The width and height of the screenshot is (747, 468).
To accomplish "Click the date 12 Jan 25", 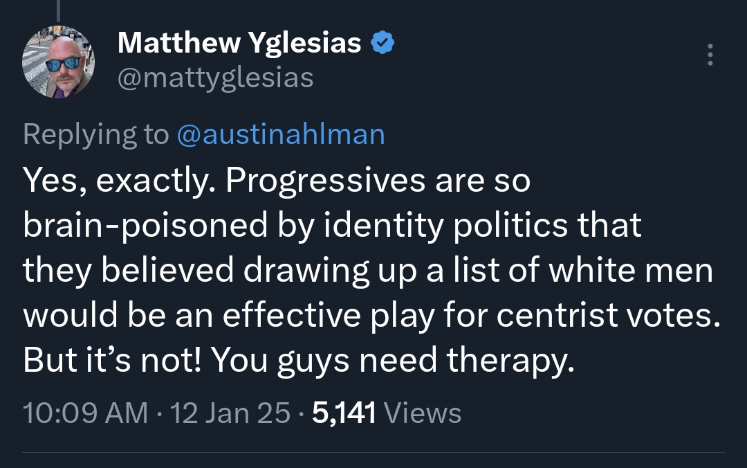I will point(230,413).
